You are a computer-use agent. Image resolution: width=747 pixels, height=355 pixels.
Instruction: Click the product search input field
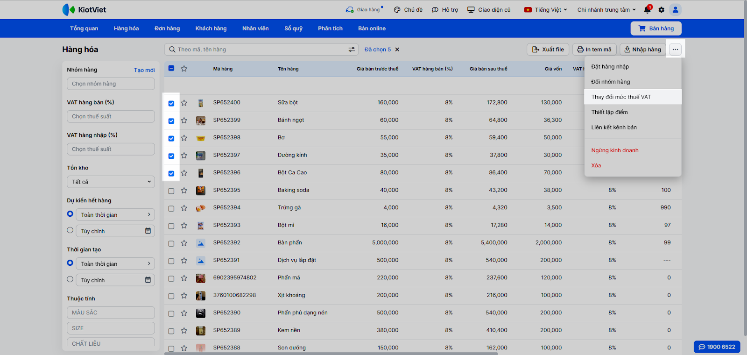coord(257,50)
